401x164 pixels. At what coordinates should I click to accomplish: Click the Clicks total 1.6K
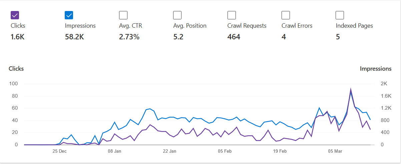point(18,37)
